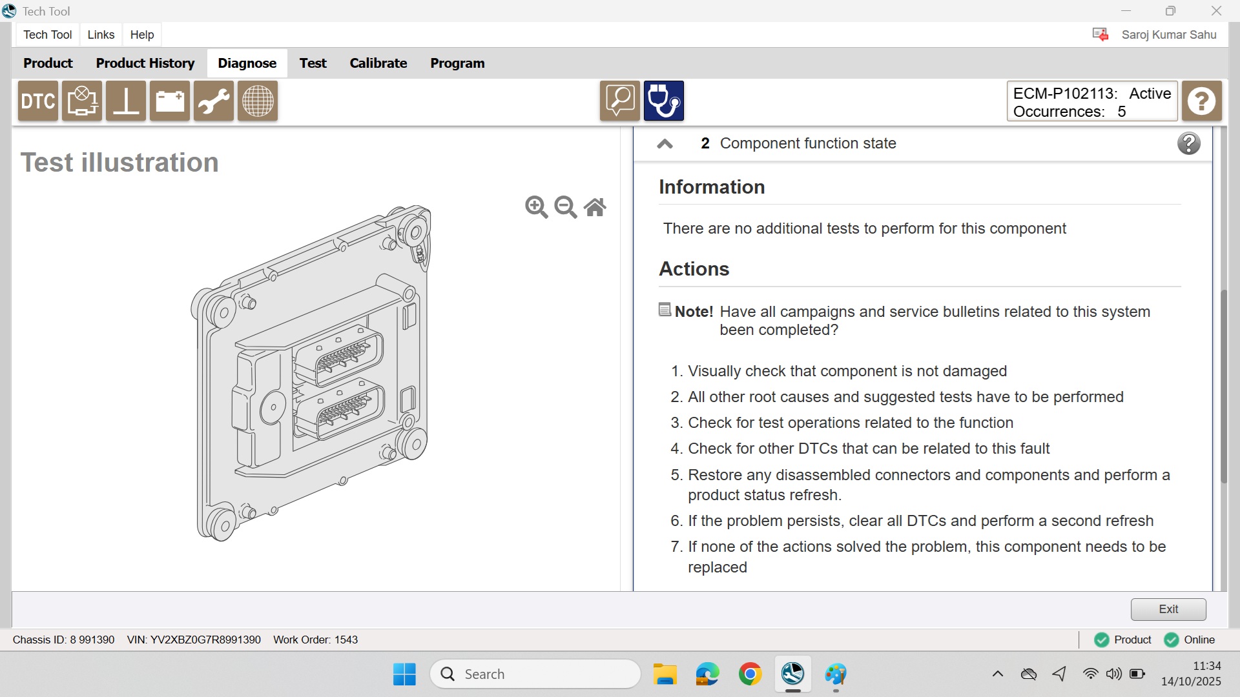This screenshot has width=1240, height=697.
Task: Click the ECM-P102113 Active status box
Action: point(1091,102)
